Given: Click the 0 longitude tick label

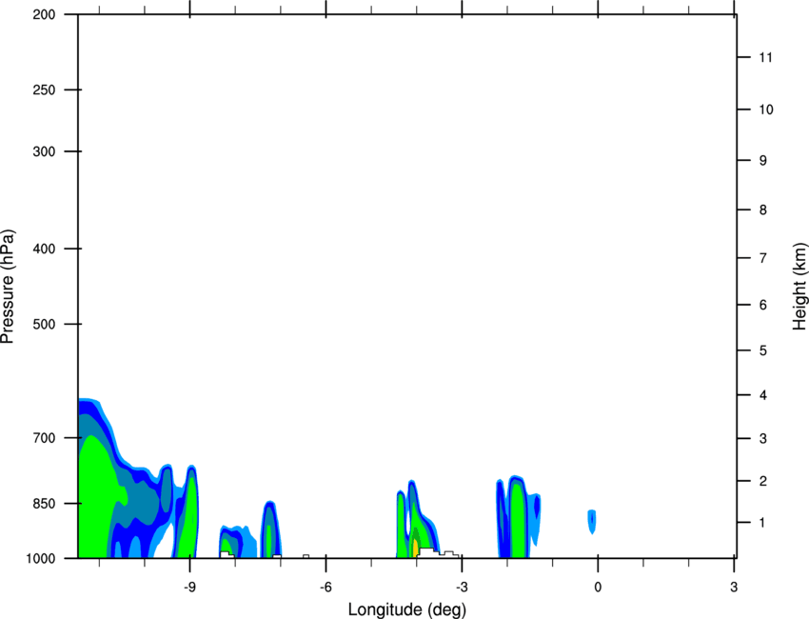Looking at the screenshot, I should click(598, 588).
